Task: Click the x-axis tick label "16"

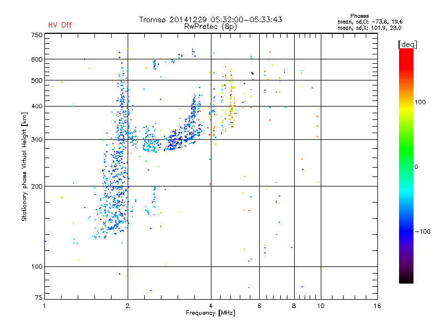Action: point(377,306)
